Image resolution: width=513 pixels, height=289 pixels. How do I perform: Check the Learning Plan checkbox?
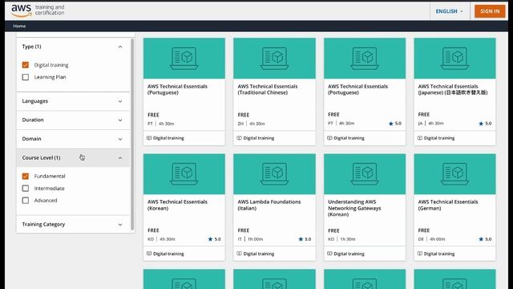coord(26,77)
